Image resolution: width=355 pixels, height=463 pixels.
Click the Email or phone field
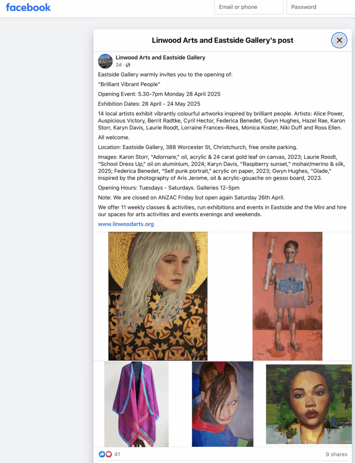[249, 7]
